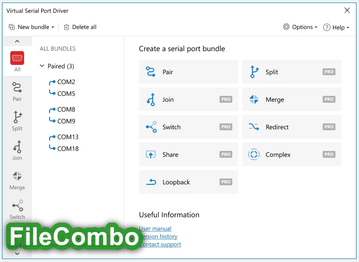Open the Merge category in sidebar
Viewport: 359px width, 262px height.
click(17, 180)
